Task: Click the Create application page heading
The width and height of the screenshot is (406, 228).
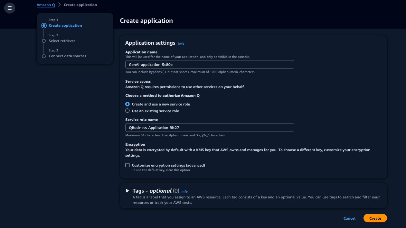Action: [x=146, y=21]
